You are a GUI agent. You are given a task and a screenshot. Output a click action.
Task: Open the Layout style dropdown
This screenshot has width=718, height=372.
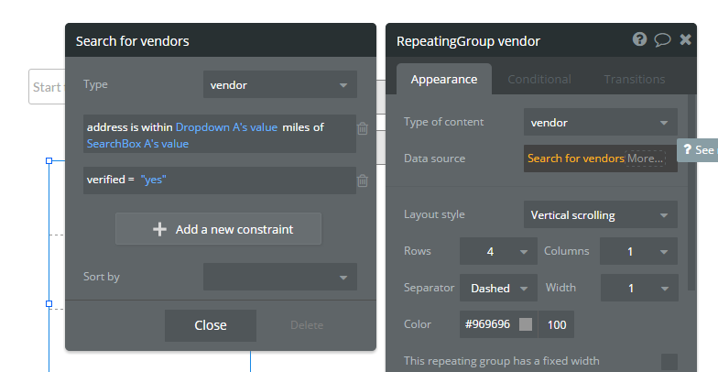pyautogui.click(x=601, y=215)
